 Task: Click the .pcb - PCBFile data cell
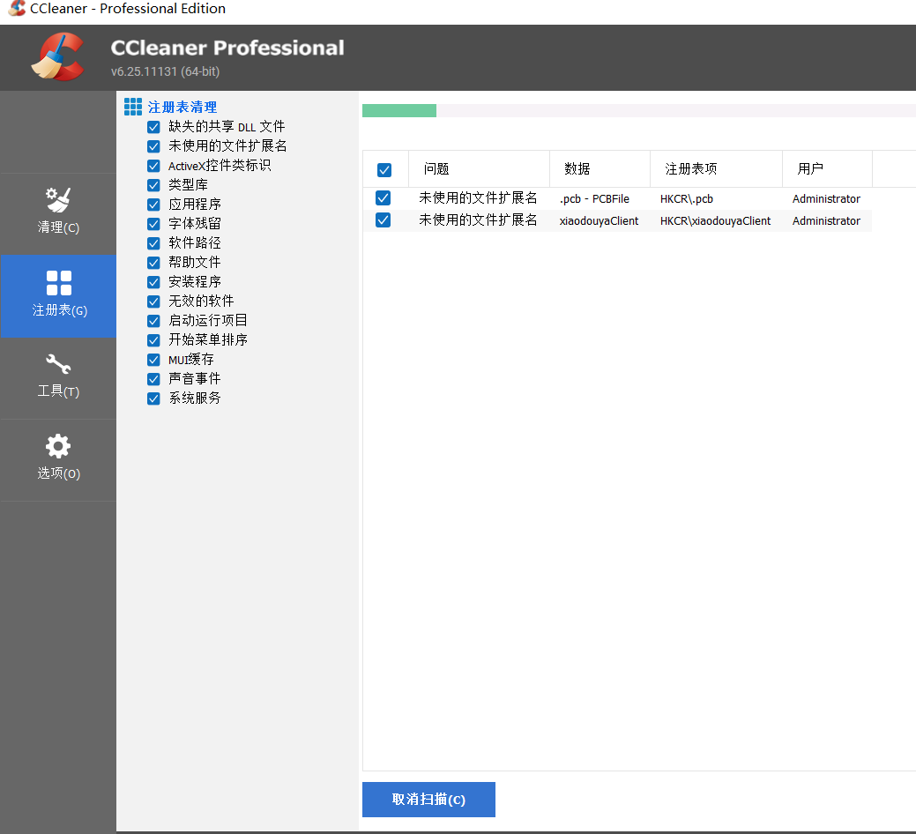point(594,198)
